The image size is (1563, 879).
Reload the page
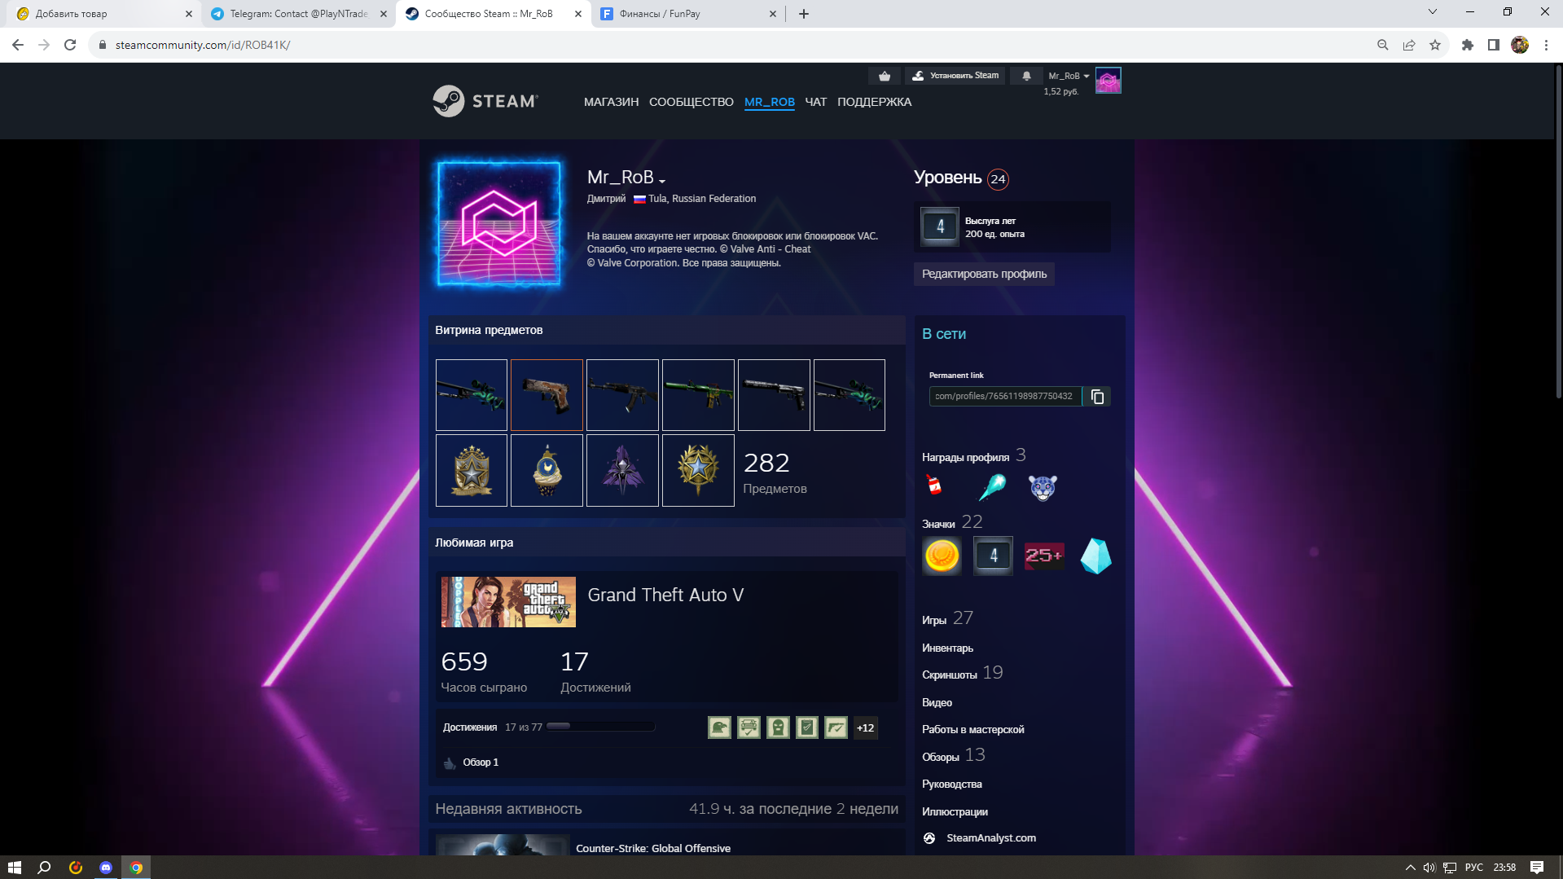70,45
